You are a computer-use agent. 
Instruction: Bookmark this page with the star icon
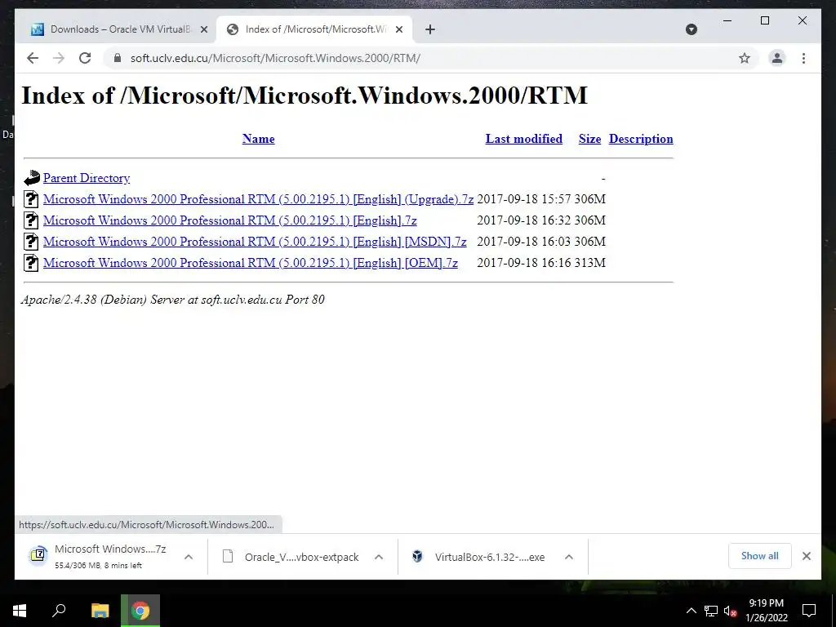pyautogui.click(x=745, y=58)
